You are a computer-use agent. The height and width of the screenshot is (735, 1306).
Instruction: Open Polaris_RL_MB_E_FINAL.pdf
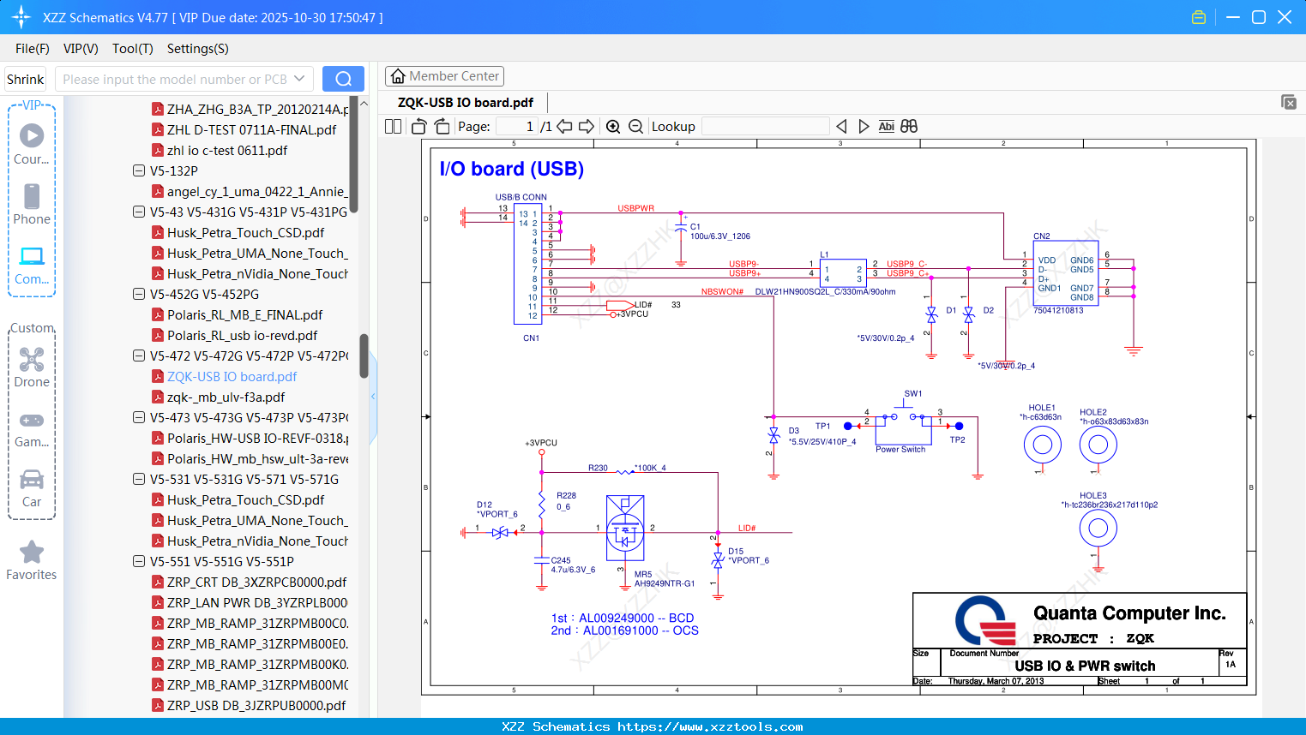(244, 314)
